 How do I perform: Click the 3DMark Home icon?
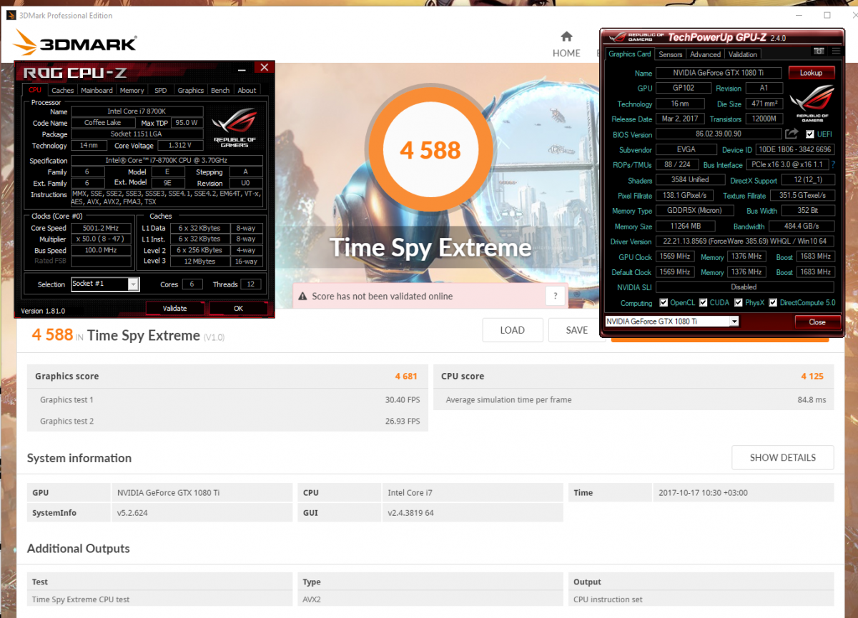pos(566,36)
